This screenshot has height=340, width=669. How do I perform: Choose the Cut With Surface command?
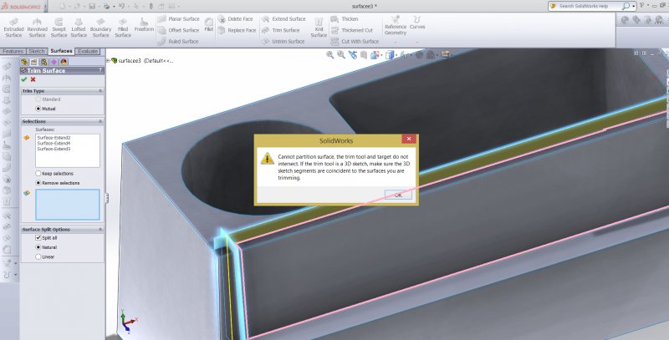(355, 41)
